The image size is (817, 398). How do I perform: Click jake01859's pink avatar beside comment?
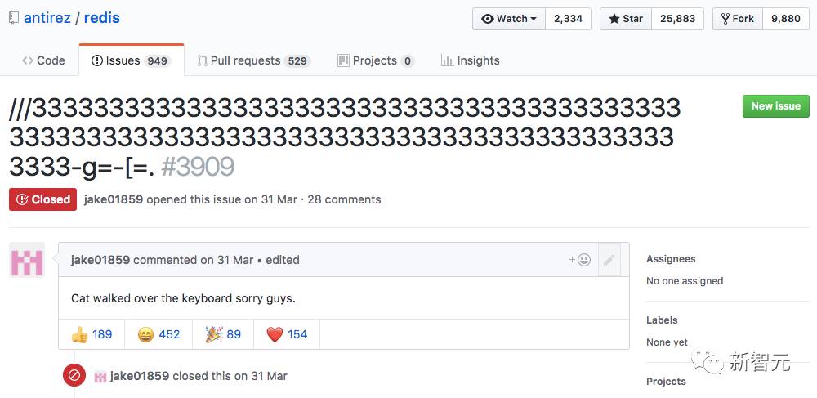tap(27, 261)
